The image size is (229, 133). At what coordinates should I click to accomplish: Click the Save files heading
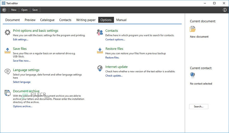[x=20, y=49]
